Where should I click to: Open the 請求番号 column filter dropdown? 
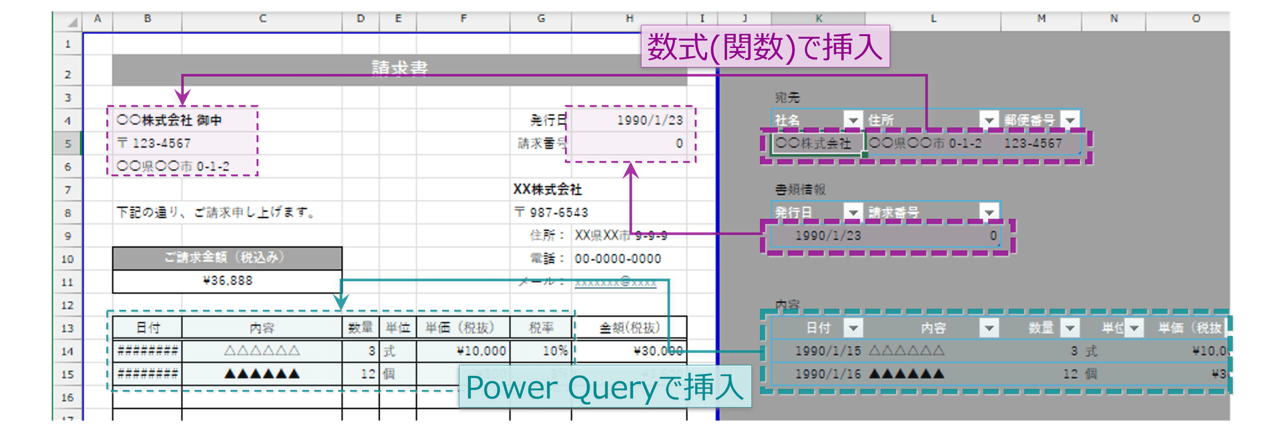(x=989, y=212)
